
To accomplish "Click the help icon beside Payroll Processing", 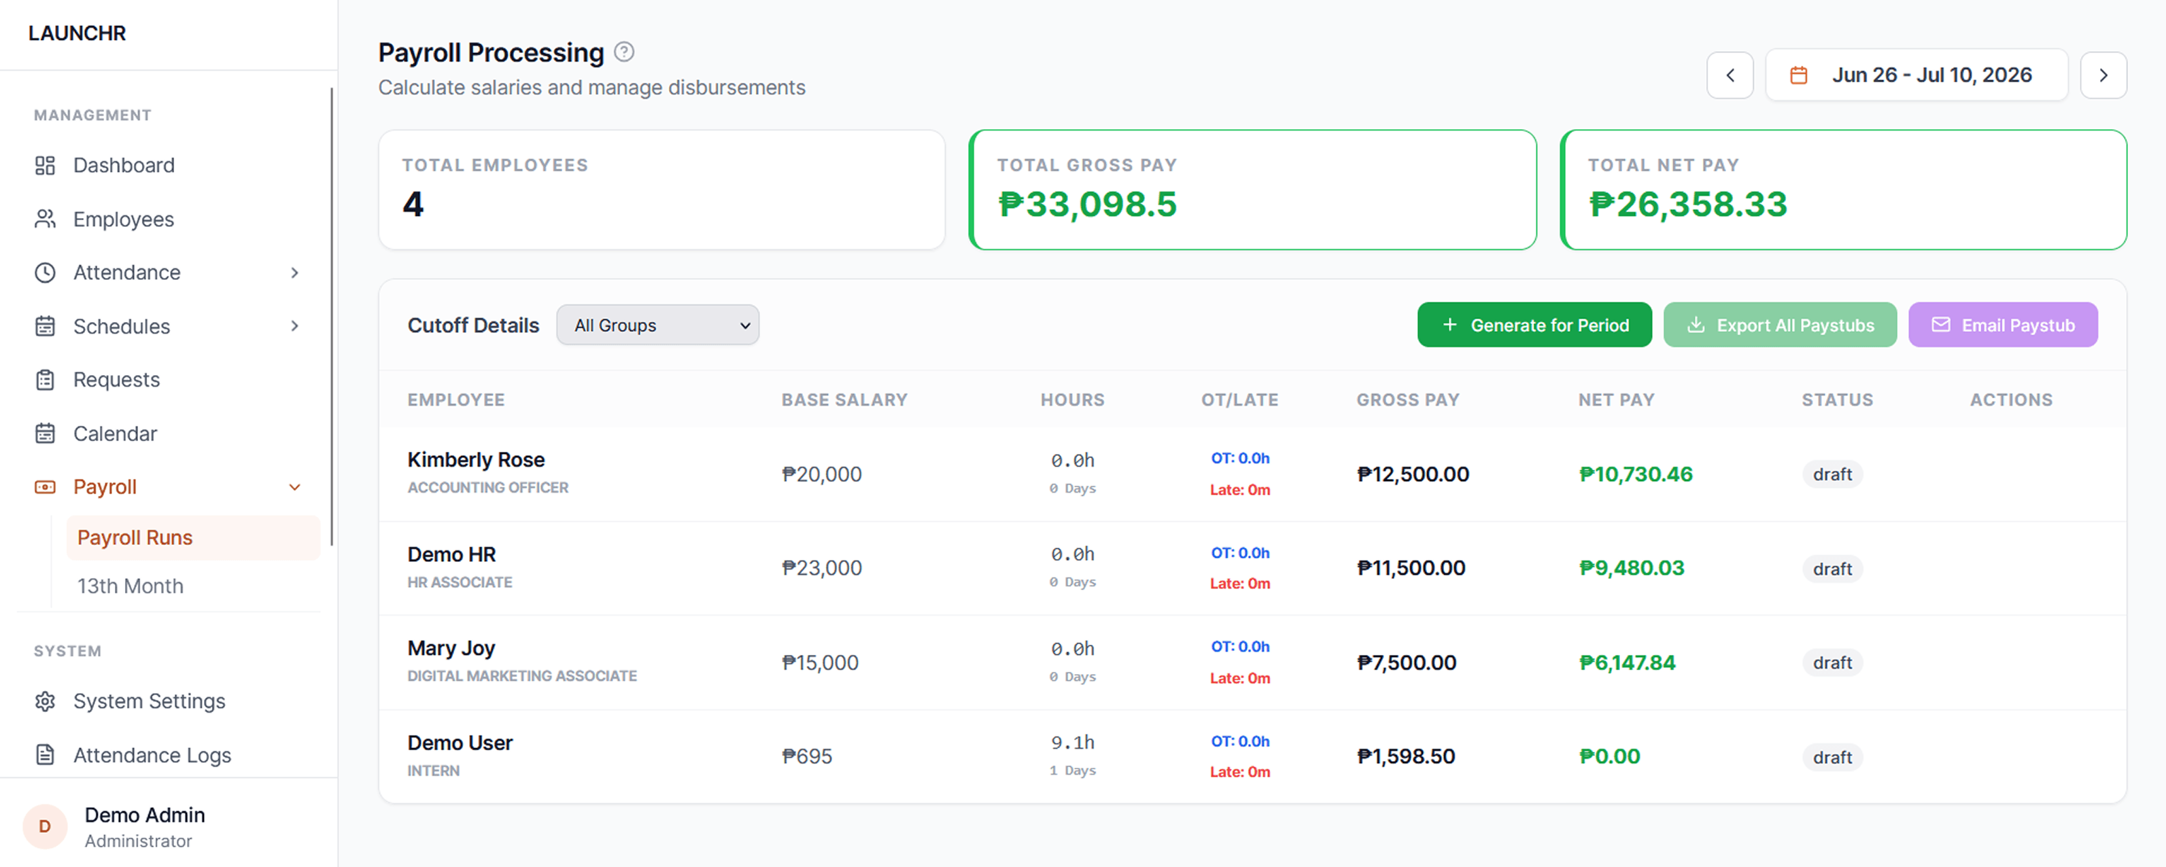I will click(624, 52).
